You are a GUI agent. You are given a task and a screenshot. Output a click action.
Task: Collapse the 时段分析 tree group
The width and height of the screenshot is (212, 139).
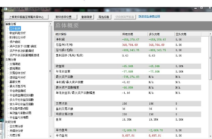pos(11,122)
